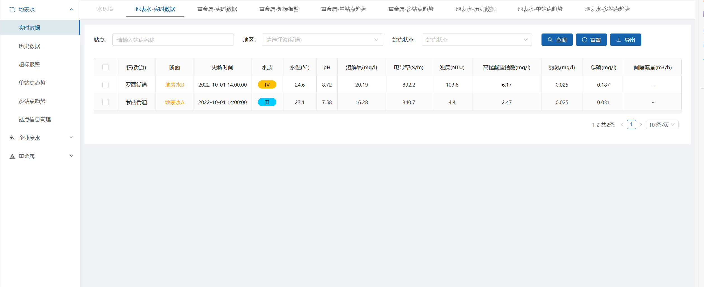Image resolution: width=704 pixels, height=287 pixels.
Task: Go to previous page arrow in pagination
Action: coord(622,125)
